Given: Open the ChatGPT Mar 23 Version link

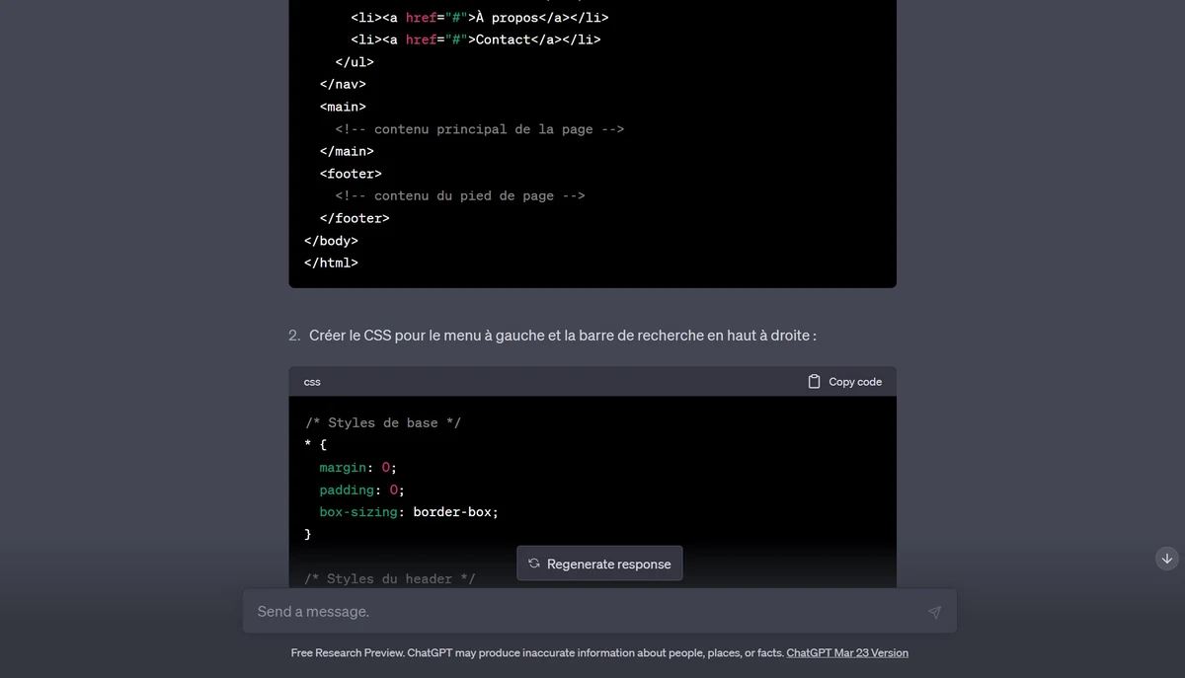Looking at the screenshot, I should tap(846, 652).
